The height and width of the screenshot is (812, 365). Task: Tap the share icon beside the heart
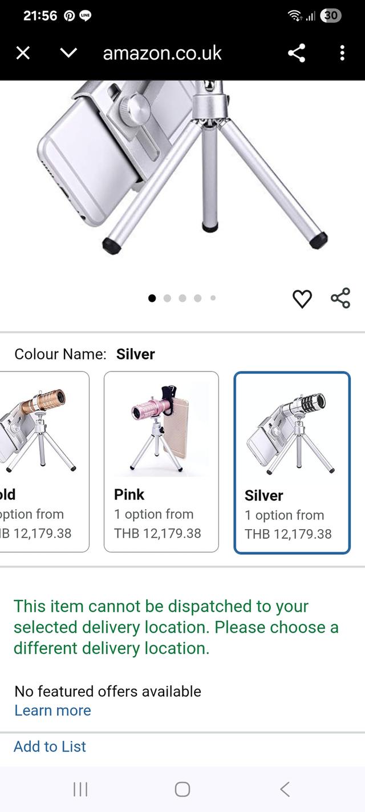tap(340, 298)
